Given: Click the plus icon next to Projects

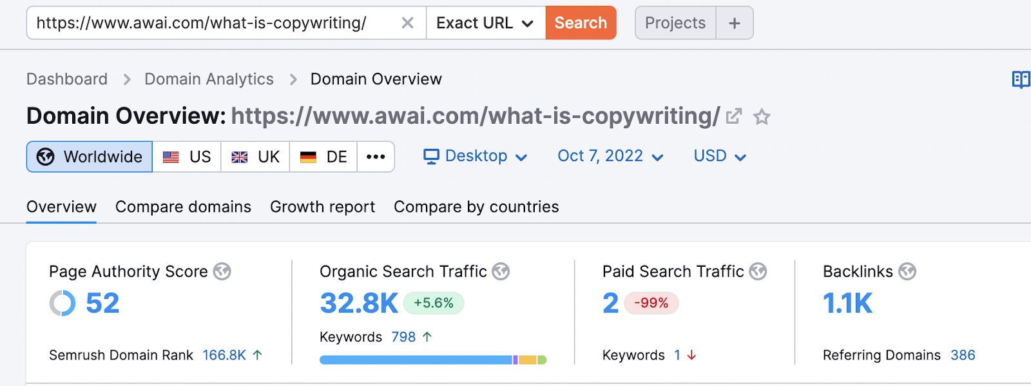Looking at the screenshot, I should tap(735, 23).
